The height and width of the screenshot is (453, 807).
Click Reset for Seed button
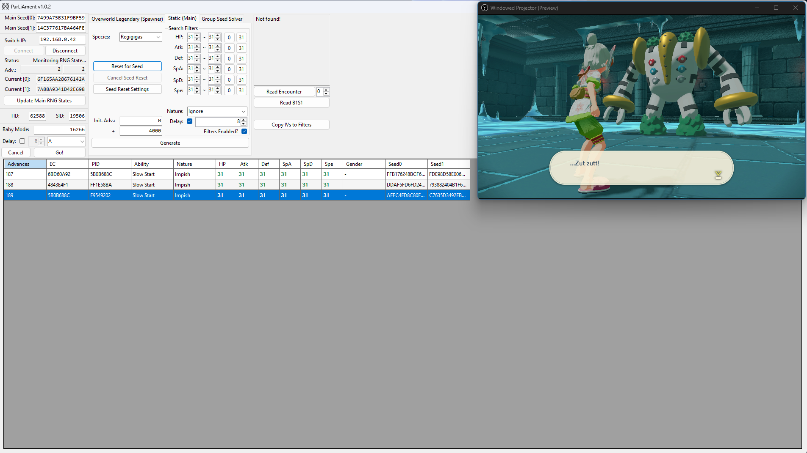127,66
